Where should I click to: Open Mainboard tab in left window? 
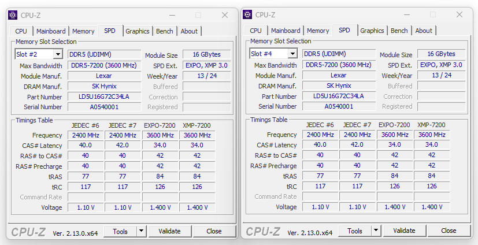51,31
